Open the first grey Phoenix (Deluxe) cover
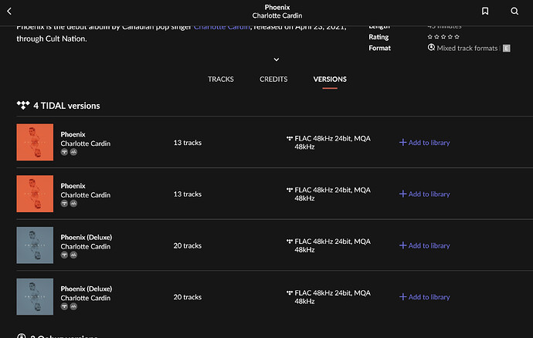 35,245
